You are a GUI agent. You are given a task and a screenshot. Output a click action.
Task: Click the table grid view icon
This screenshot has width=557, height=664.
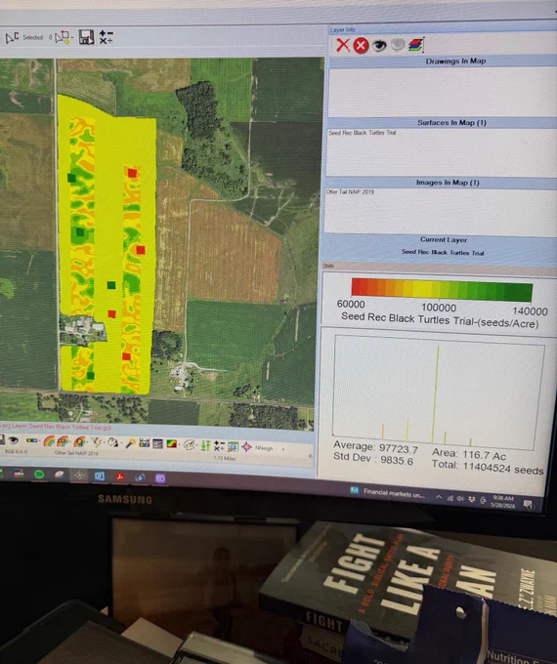click(157, 443)
